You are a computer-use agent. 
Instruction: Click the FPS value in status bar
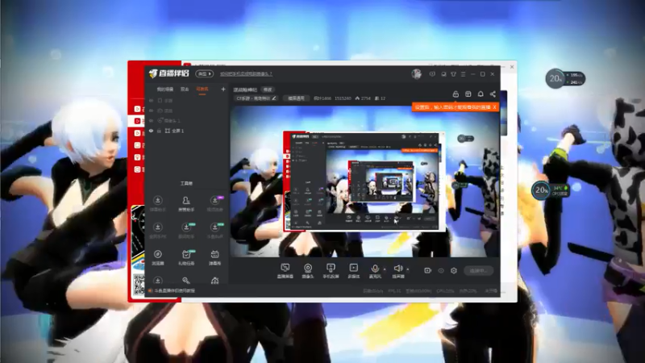[x=394, y=291]
